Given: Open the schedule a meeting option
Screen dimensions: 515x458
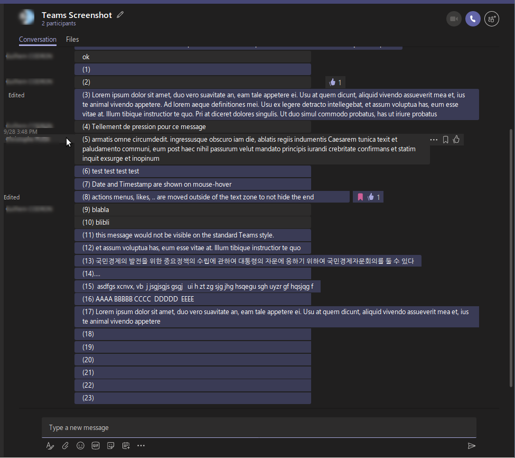Looking at the screenshot, I should [x=126, y=445].
